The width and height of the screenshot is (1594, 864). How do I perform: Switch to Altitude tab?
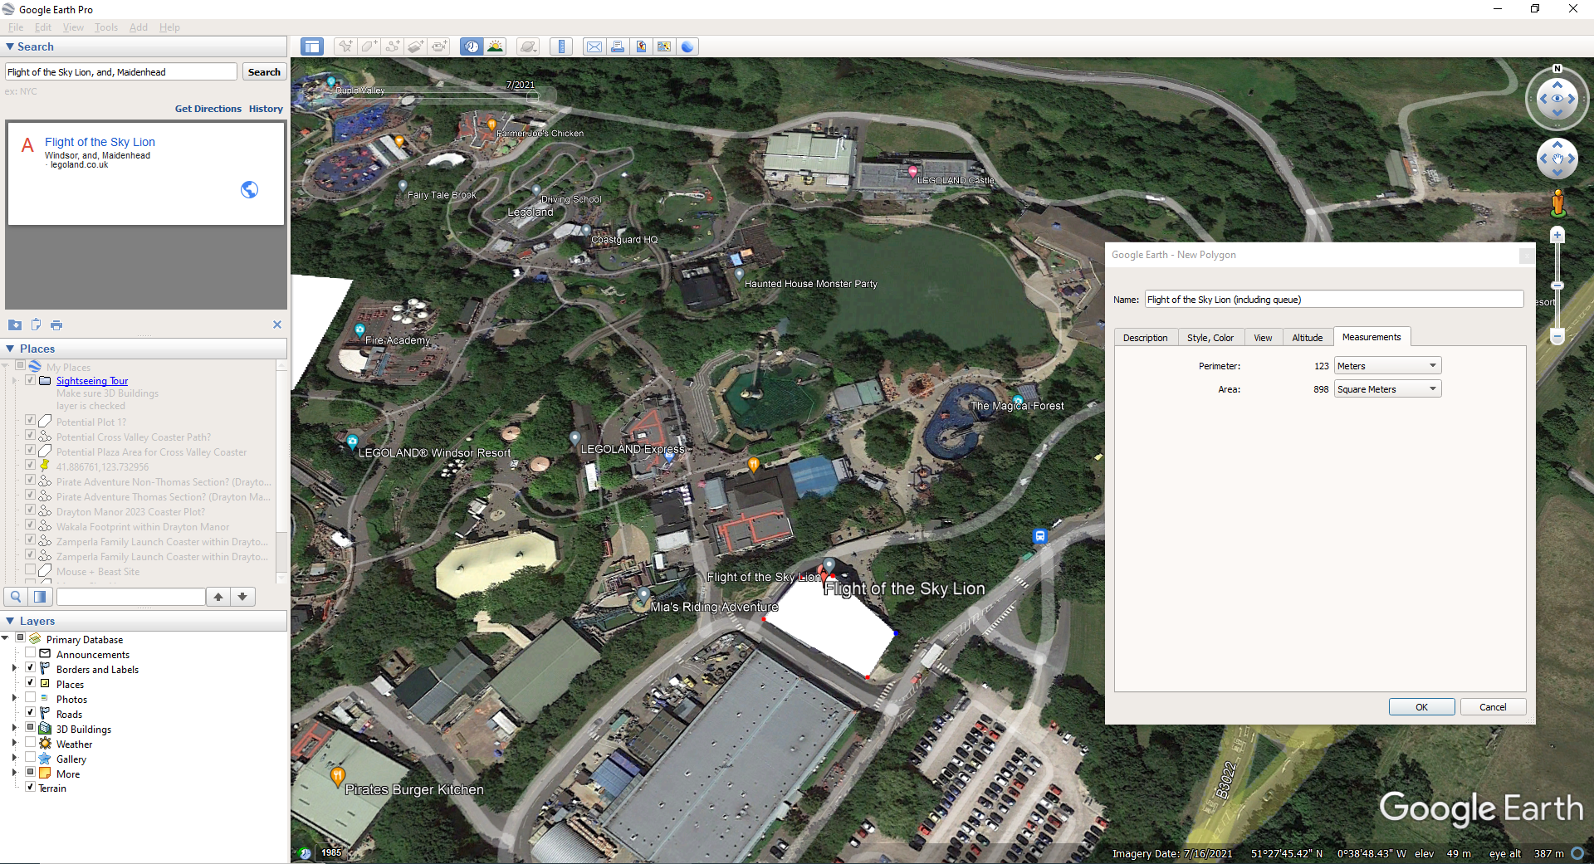(1307, 338)
